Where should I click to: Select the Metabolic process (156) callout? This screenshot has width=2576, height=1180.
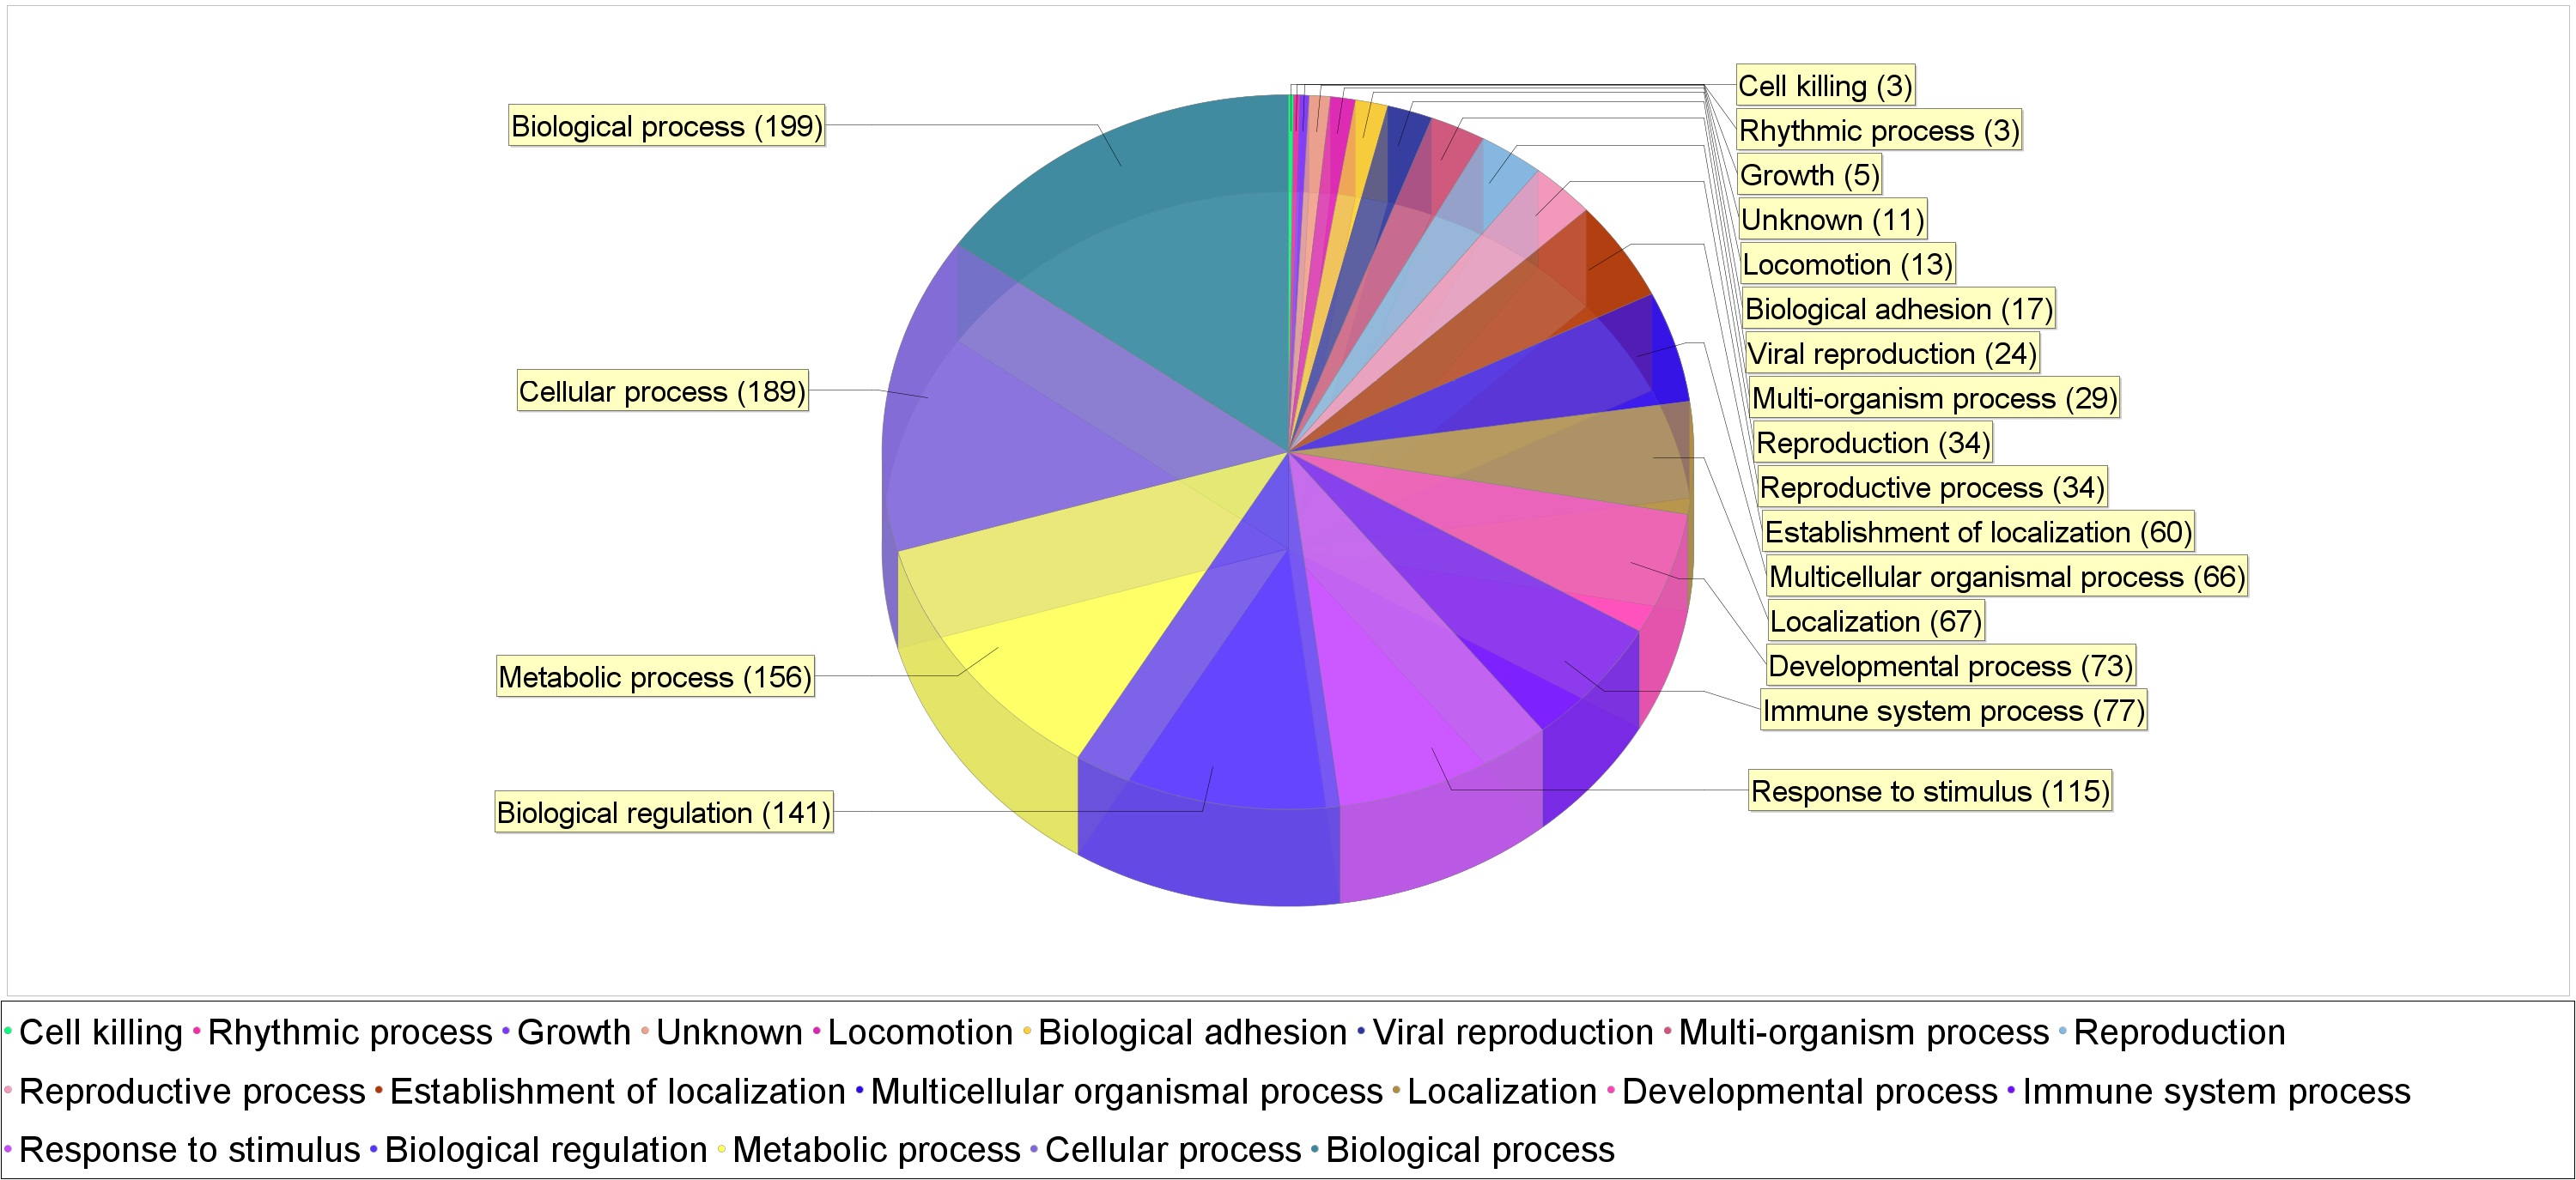[x=654, y=676]
